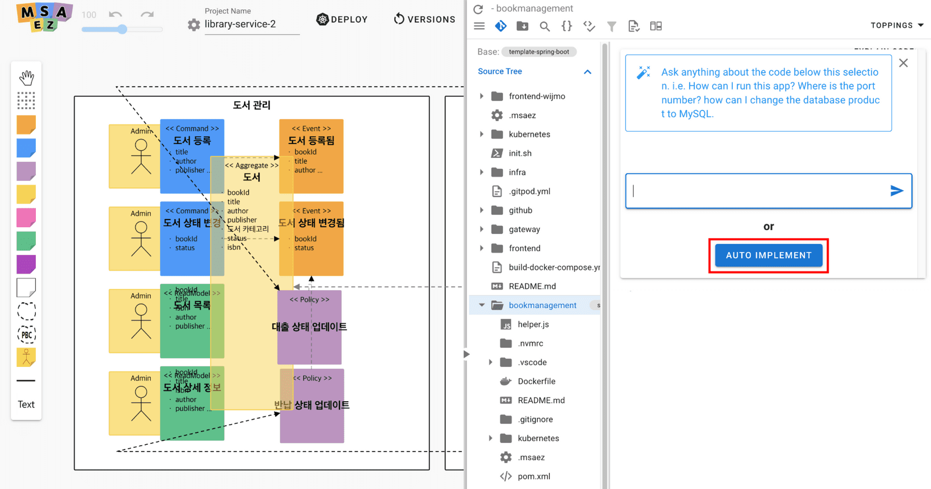The width and height of the screenshot is (931, 489).
Task: Toggle the hamburger menu in code panel
Action: tap(479, 26)
